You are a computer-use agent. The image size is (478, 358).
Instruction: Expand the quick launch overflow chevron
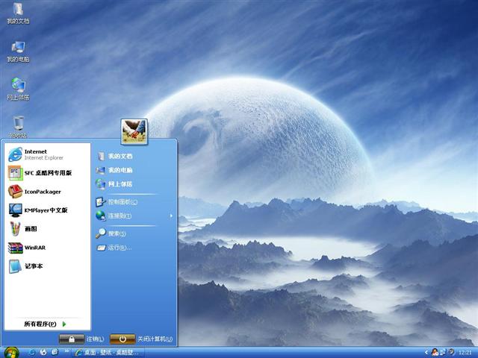(x=65, y=351)
